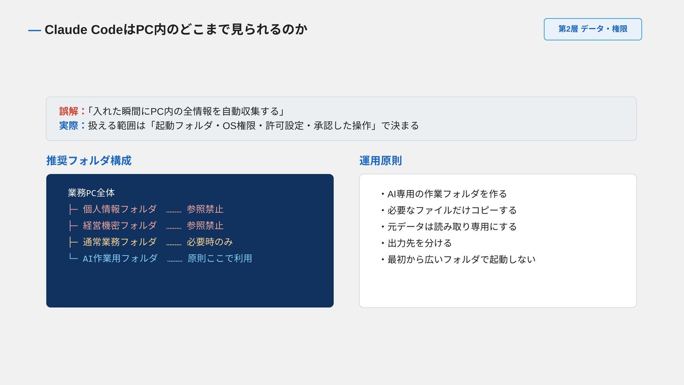Select the '業務PC全体' tree root

[91, 193]
